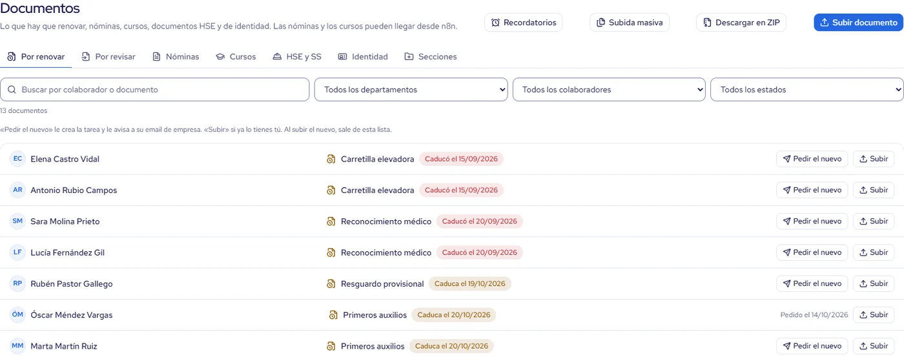Request new document for Lucía Fernández Gil
This screenshot has width=904, height=359.
coord(812,252)
